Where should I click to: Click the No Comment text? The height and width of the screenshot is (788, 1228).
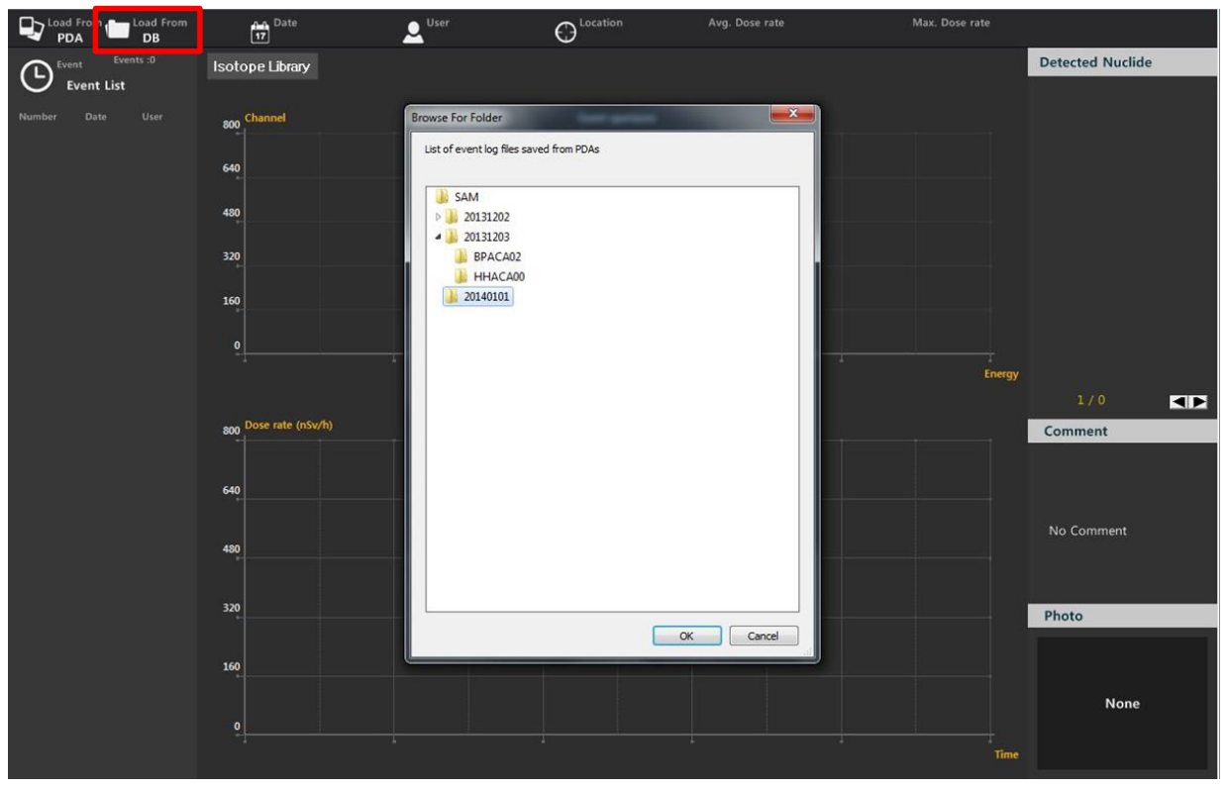click(x=1087, y=531)
